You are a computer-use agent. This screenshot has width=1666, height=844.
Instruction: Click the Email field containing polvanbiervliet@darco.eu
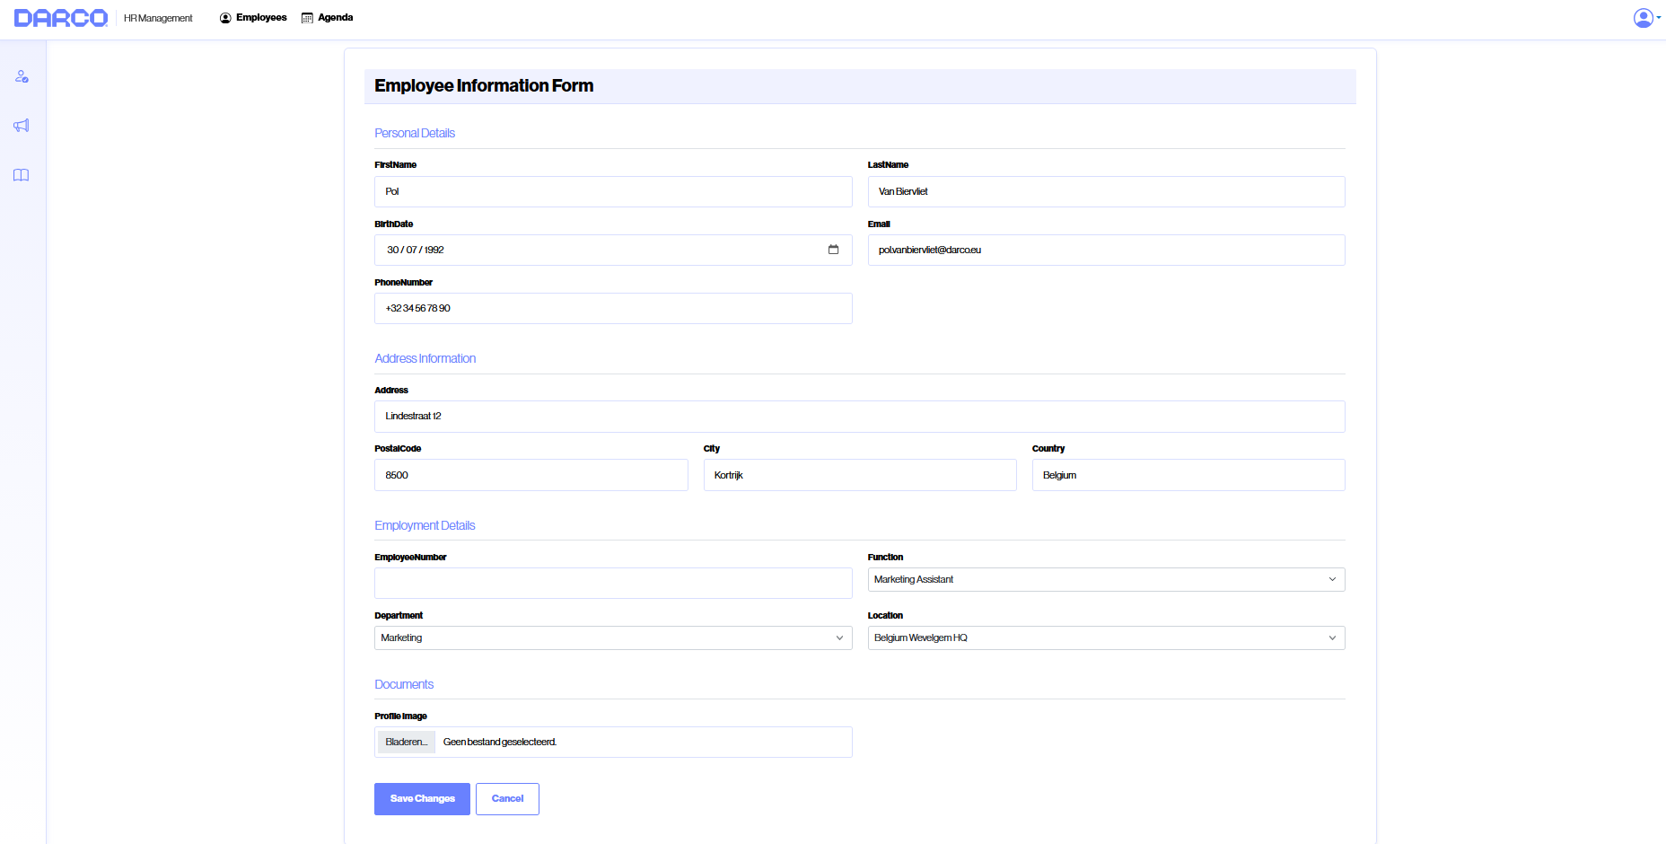coord(1106,250)
